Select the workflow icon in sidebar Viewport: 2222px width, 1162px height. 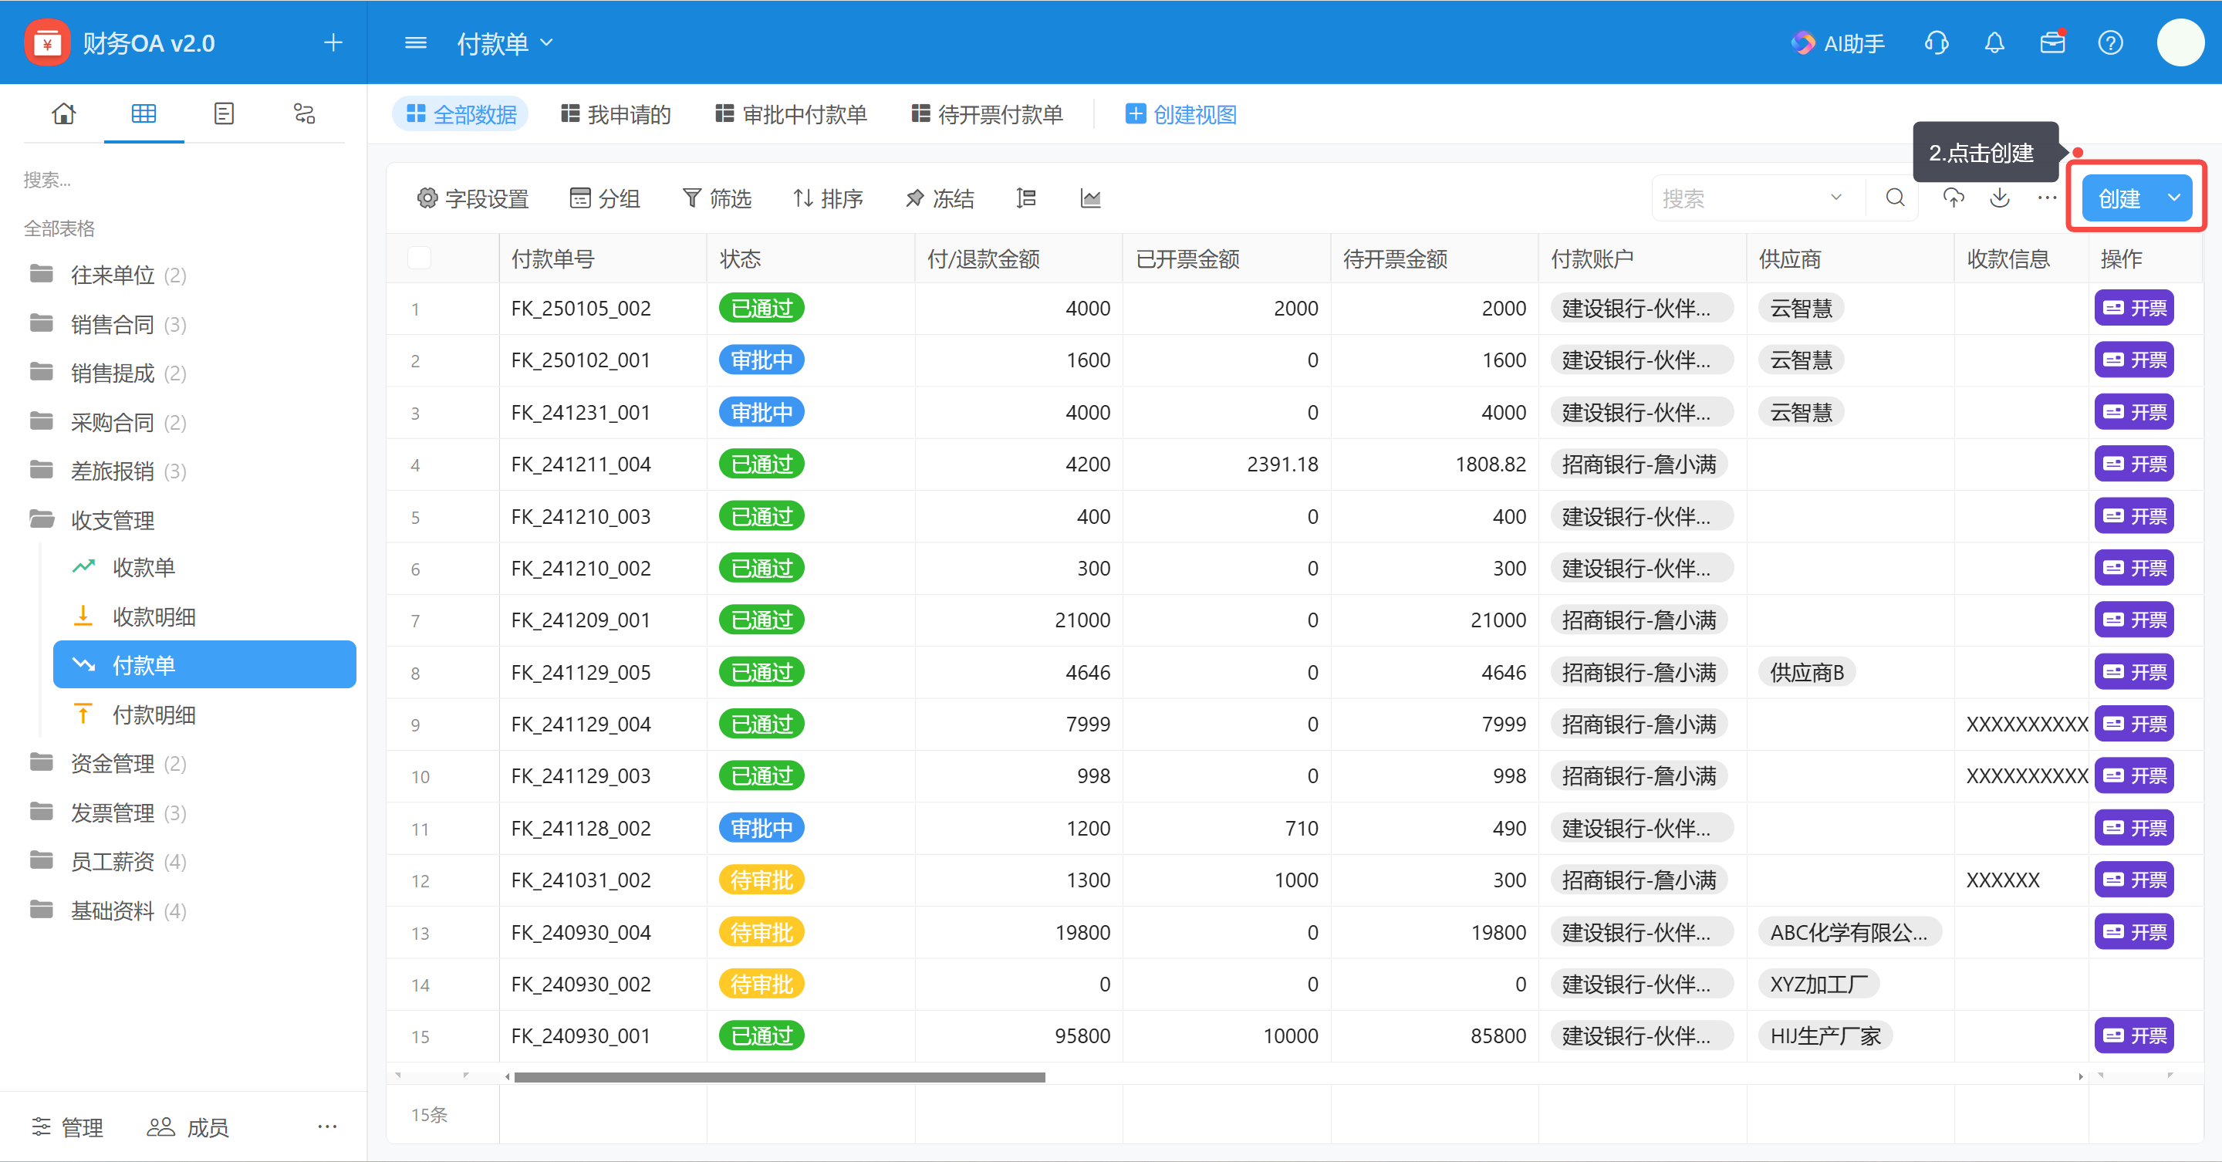pyautogui.click(x=305, y=114)
